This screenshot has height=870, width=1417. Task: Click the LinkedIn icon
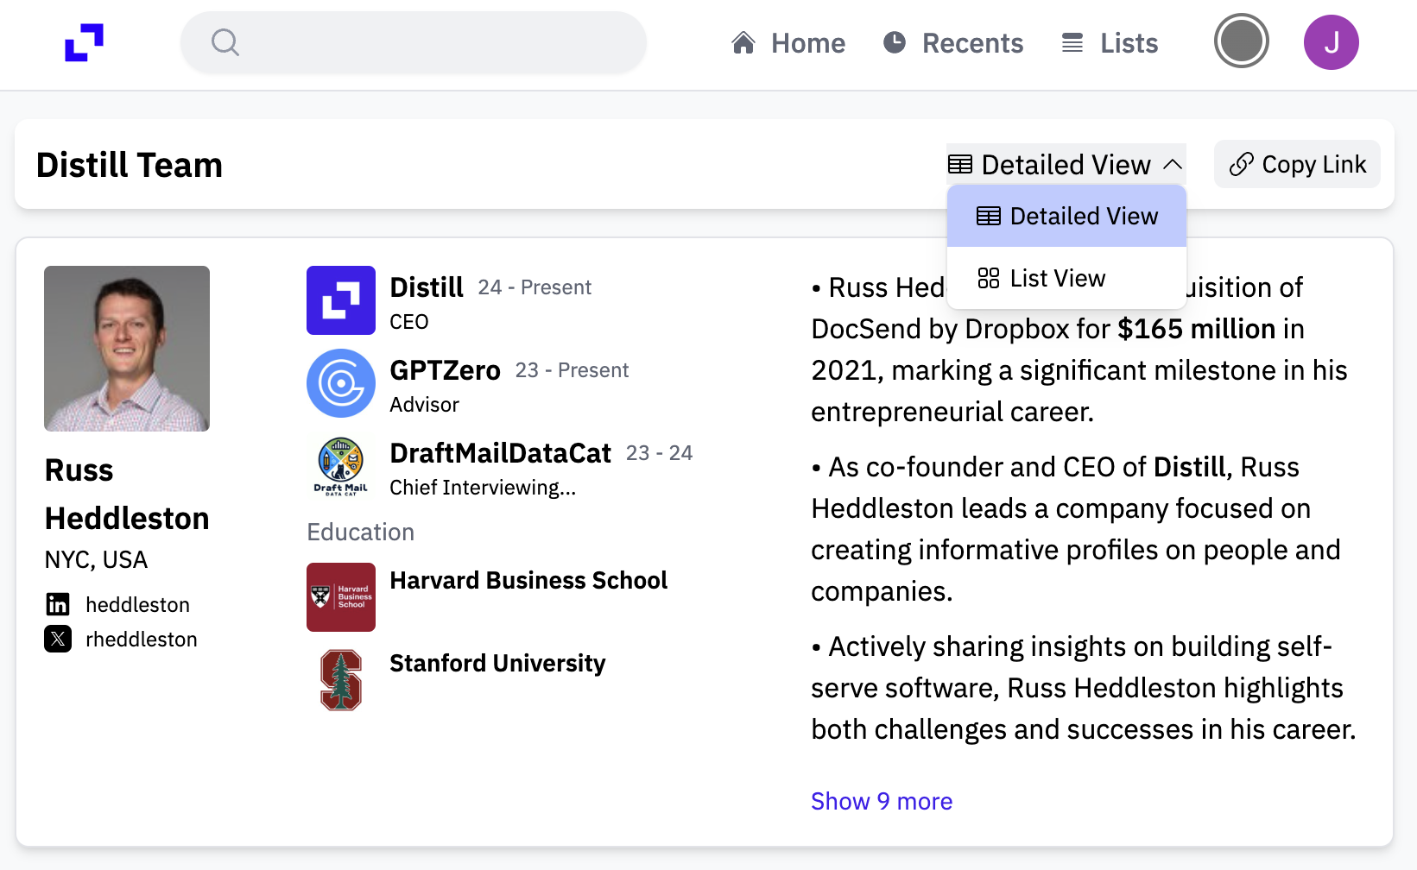pos(58,604)
